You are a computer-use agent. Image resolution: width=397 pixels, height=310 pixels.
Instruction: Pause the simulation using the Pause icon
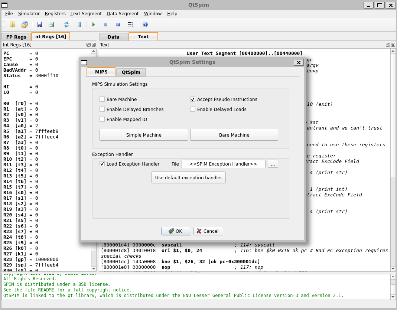tap(105, 25)
